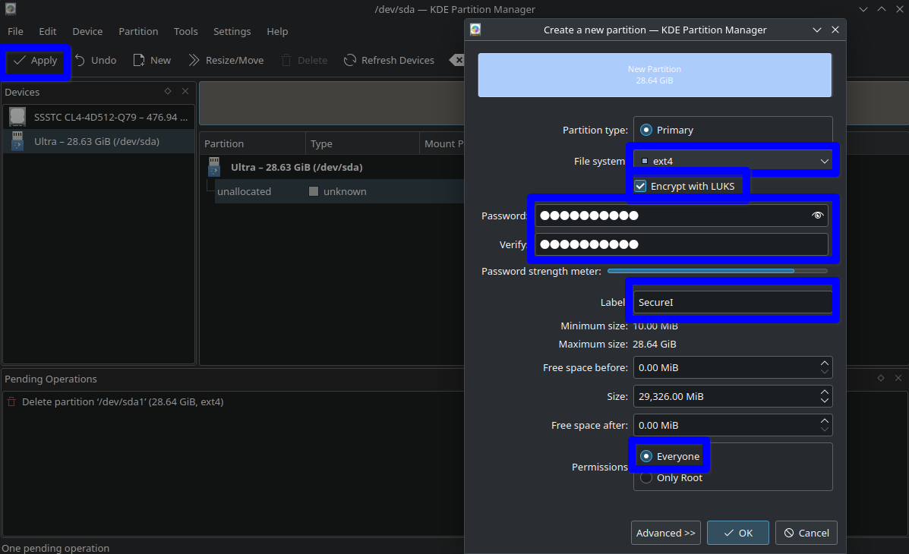The height and width of the screenshot is (554, 909).
Task: Close the Devices panel
Action: 185,91
